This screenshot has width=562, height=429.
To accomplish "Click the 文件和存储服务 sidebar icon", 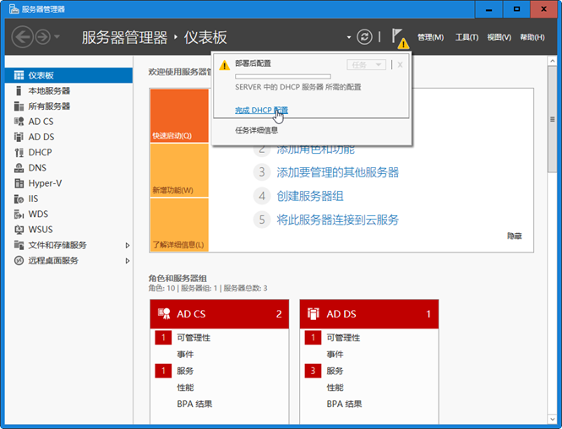I will tap(19, 245).
